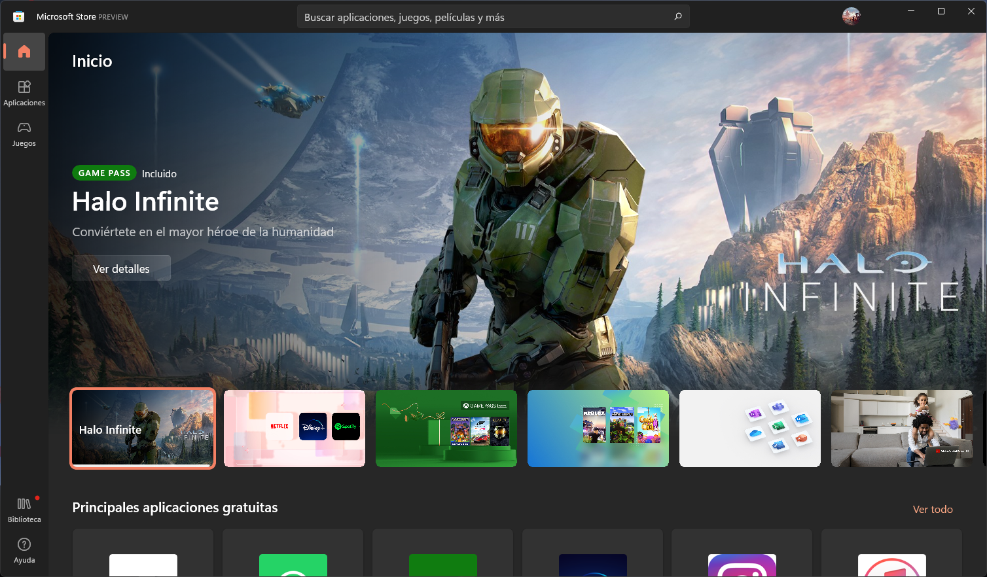
Task: Open the Biblioteca library
Action: [24, 510]
